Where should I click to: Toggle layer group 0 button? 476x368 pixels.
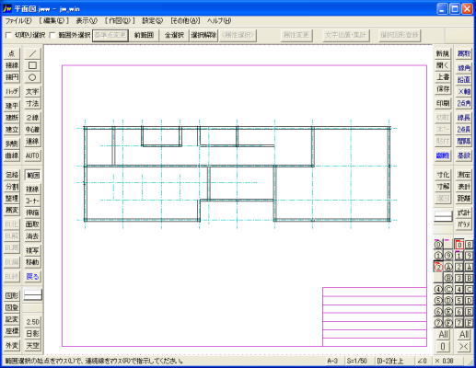(x=459, y=245)
